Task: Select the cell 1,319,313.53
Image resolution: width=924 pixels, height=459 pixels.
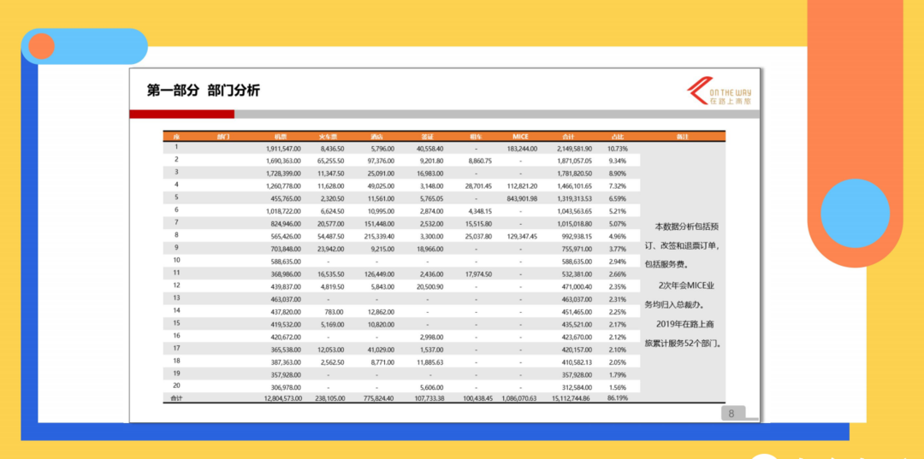Action: pyautogui.click(x=575, y=199)
